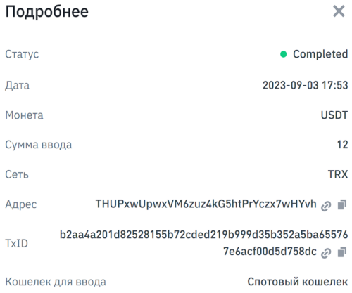Copy the TxID using the copy icon
This screenshot has height=293, width=352.
342,252
